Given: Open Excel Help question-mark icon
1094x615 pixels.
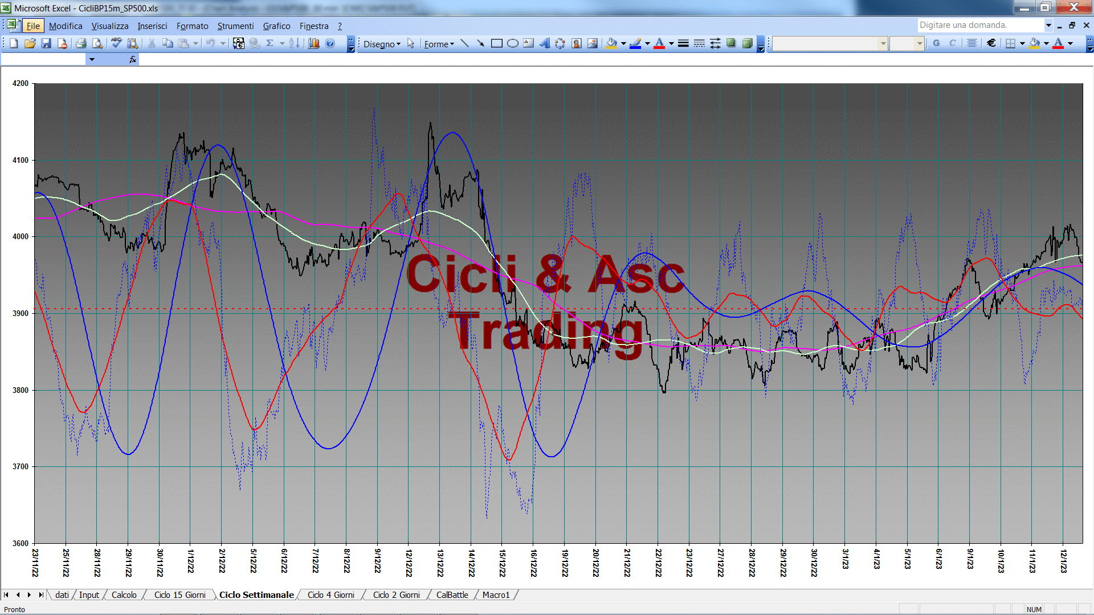Looking at the screenshot, I should coord(330,43).
